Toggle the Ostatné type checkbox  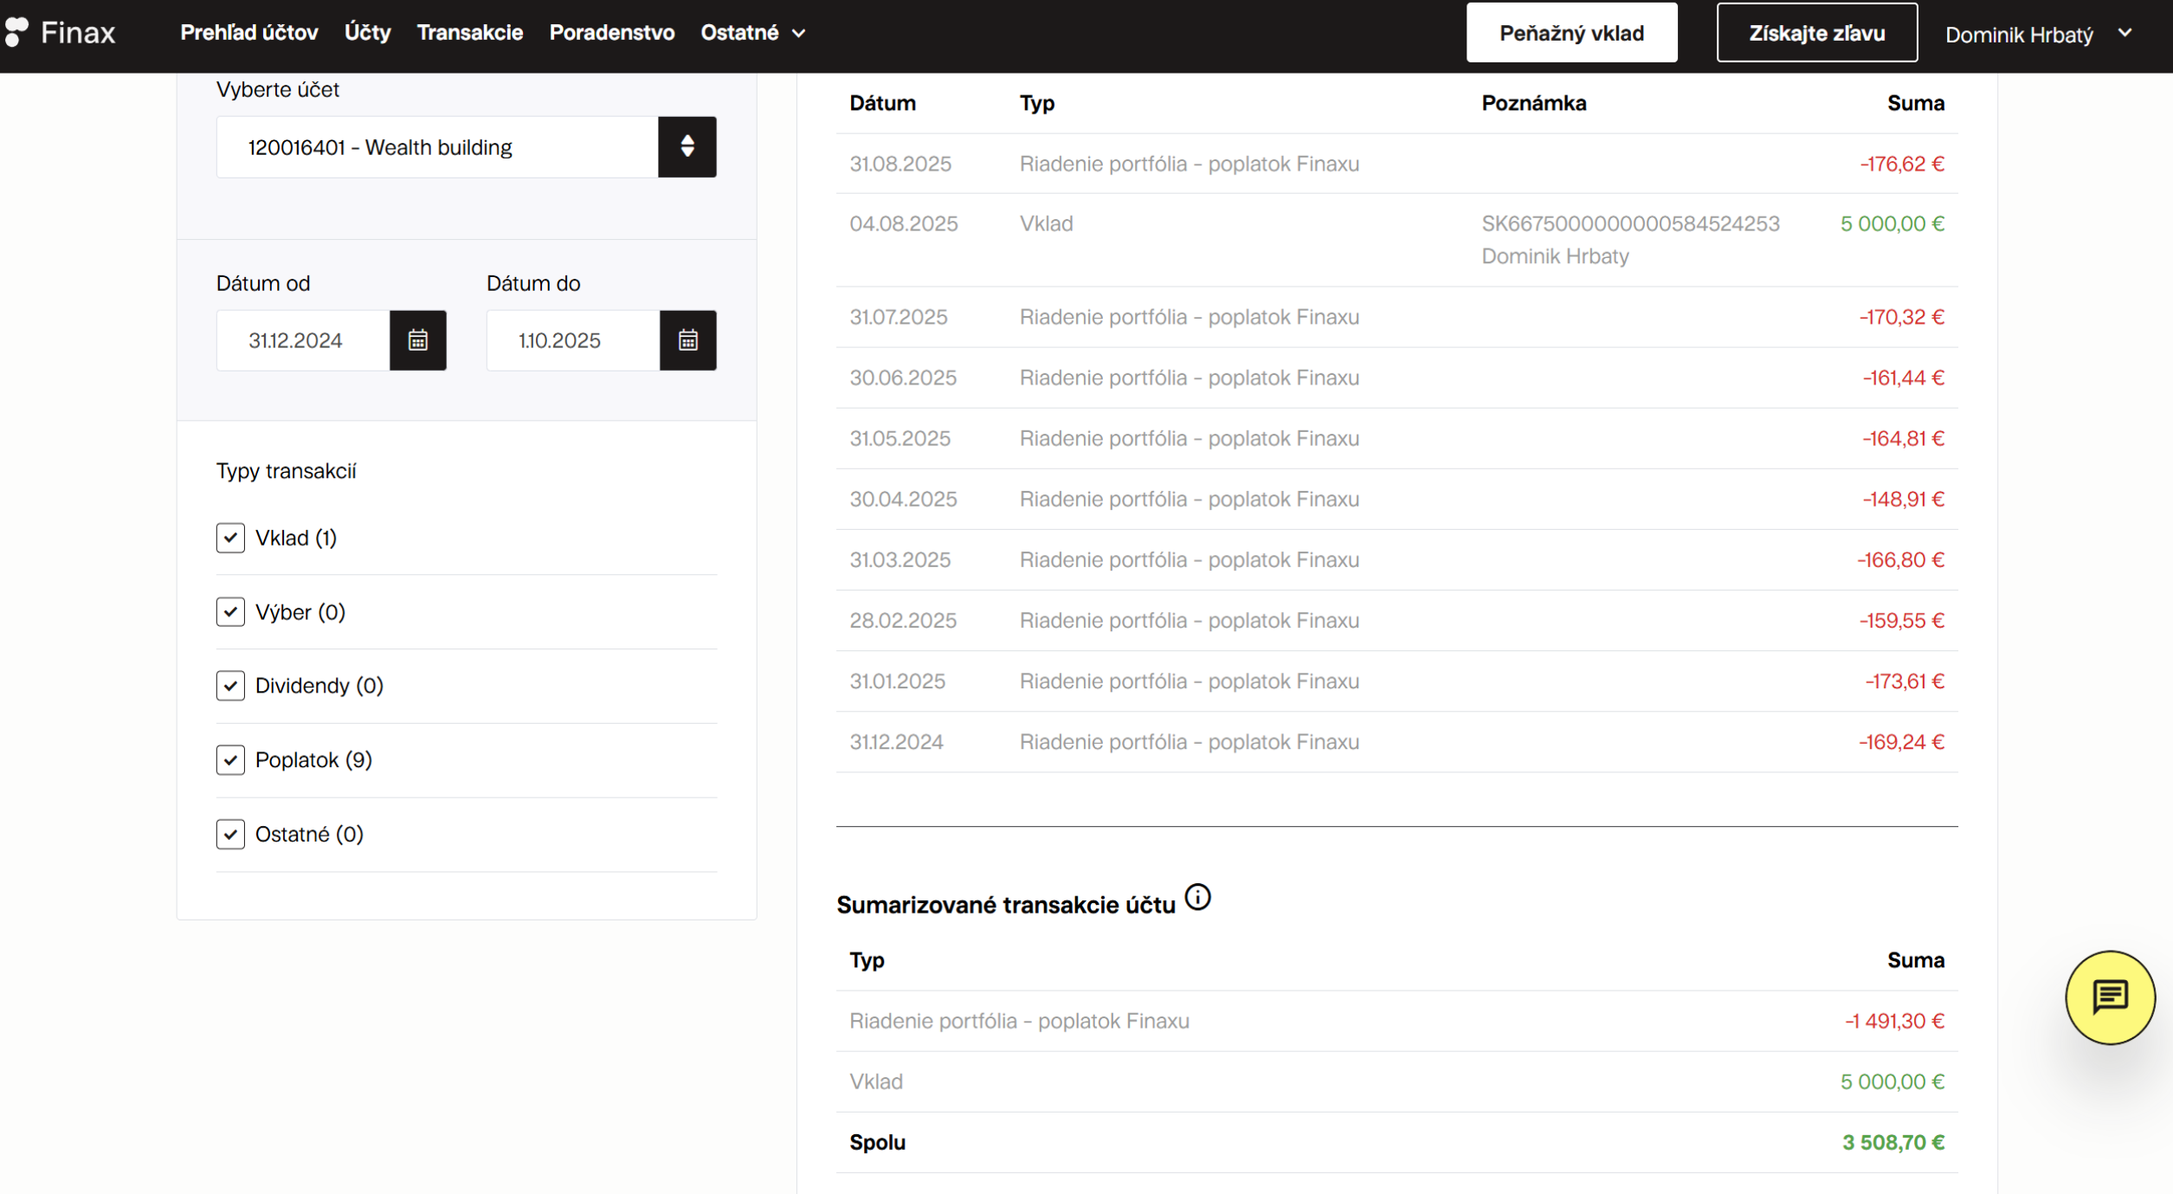[230, 835]
